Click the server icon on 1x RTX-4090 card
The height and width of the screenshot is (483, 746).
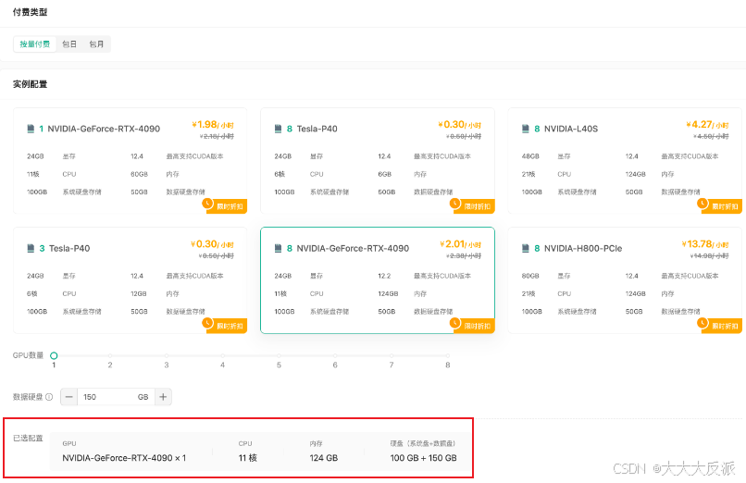tap(31, 129)
